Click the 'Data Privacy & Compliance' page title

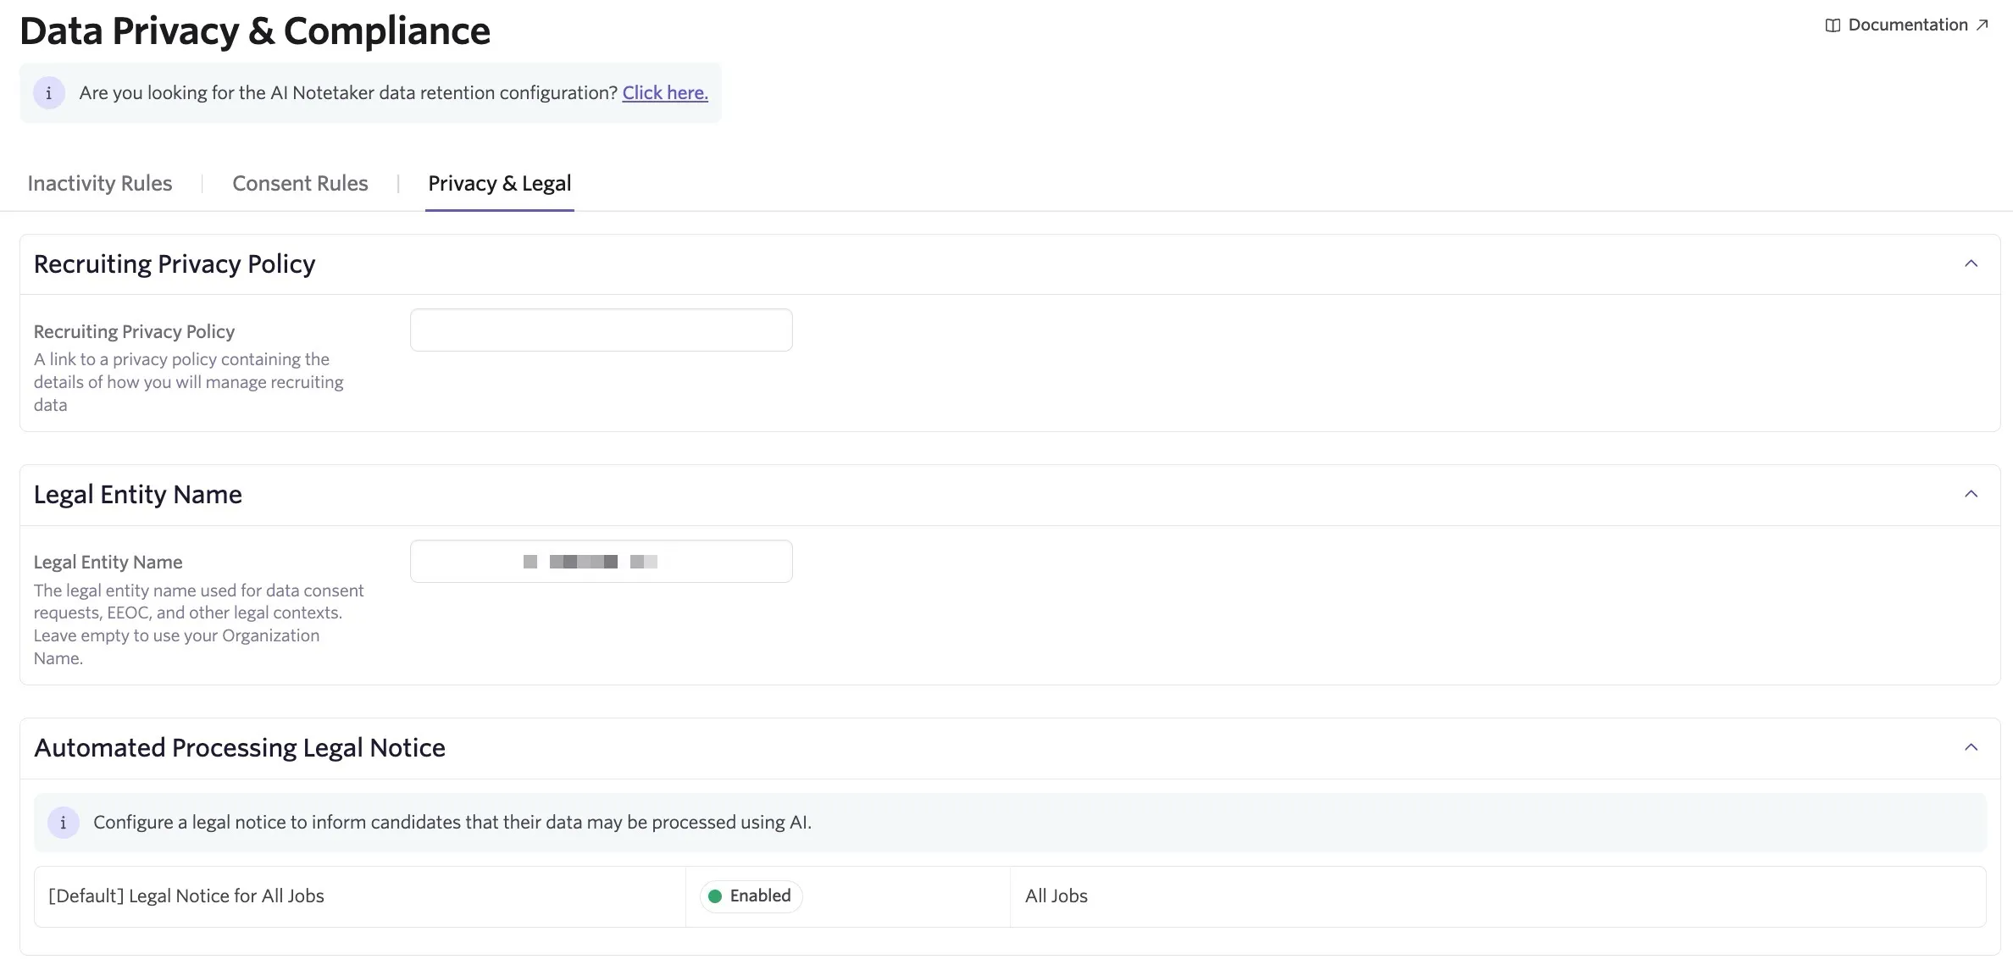coord(255,31)
